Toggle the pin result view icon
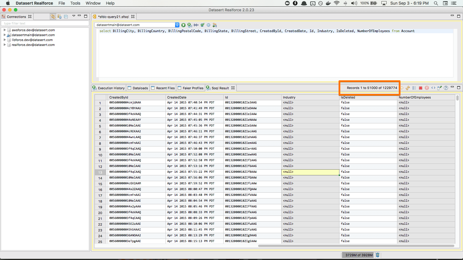 [440, 88]
